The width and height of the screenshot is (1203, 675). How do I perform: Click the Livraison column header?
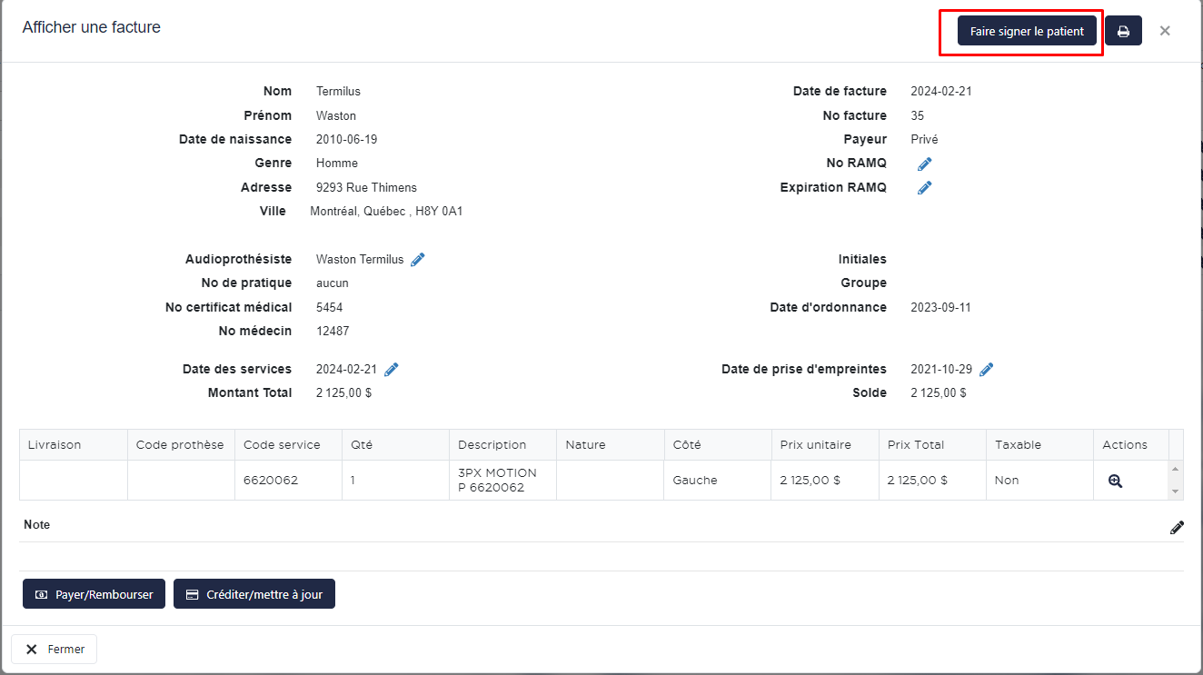(55, 445)
